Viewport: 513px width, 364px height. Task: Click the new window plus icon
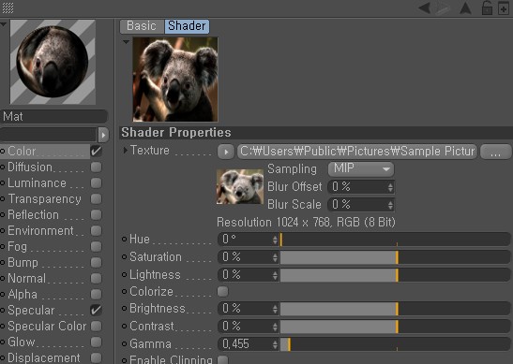504,8
